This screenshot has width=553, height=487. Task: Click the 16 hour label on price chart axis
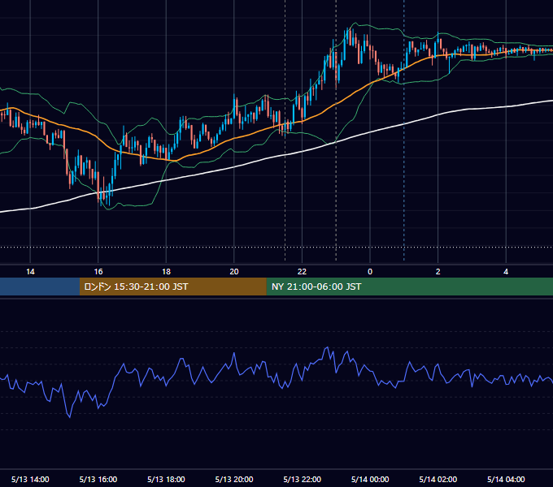pyautogui.click(x=98, y=272)
